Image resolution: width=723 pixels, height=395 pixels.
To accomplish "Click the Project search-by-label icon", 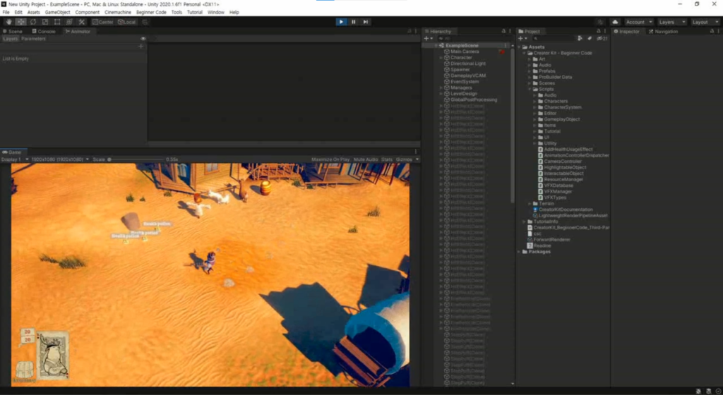I will click(590, 39).
